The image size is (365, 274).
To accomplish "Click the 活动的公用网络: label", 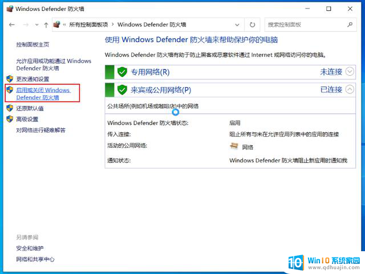I will click(x=127, y=146).
